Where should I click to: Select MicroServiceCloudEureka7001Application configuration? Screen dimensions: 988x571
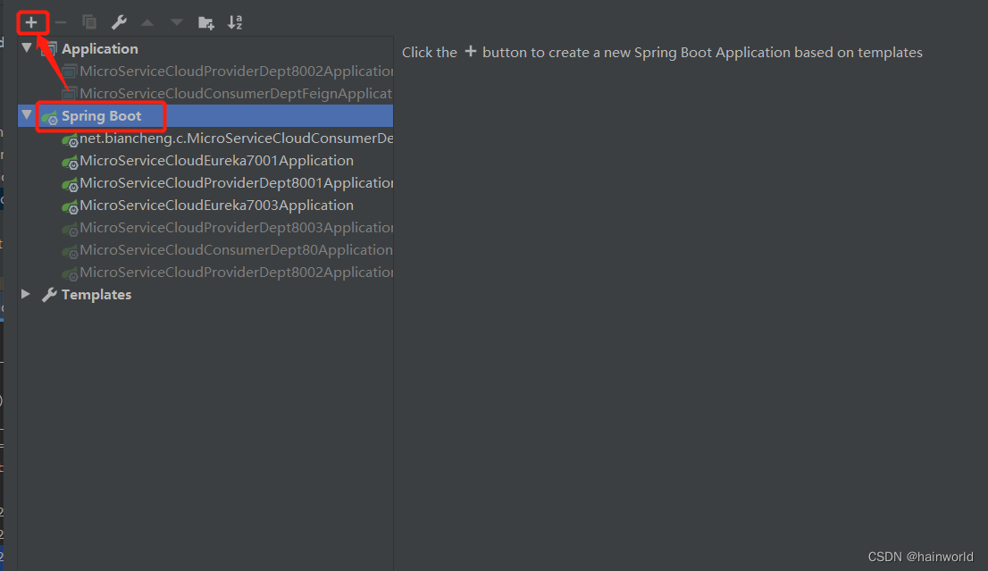tap(217, 161)
